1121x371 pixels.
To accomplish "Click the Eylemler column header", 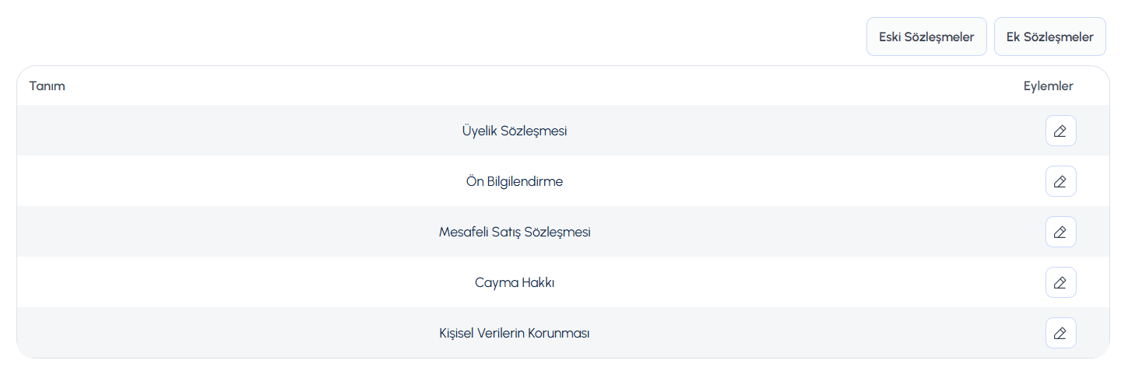I will [x=1048, y=86].
